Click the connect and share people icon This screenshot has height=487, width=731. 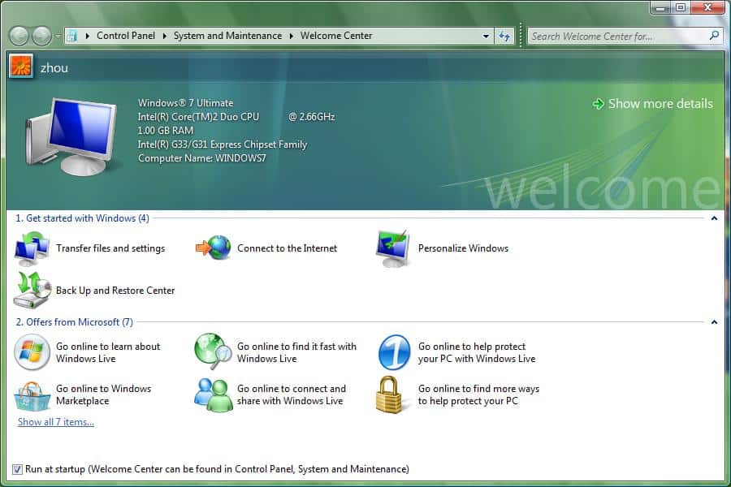tap(213, 394)
